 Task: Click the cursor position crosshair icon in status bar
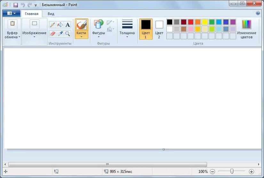tap(5, 171)
